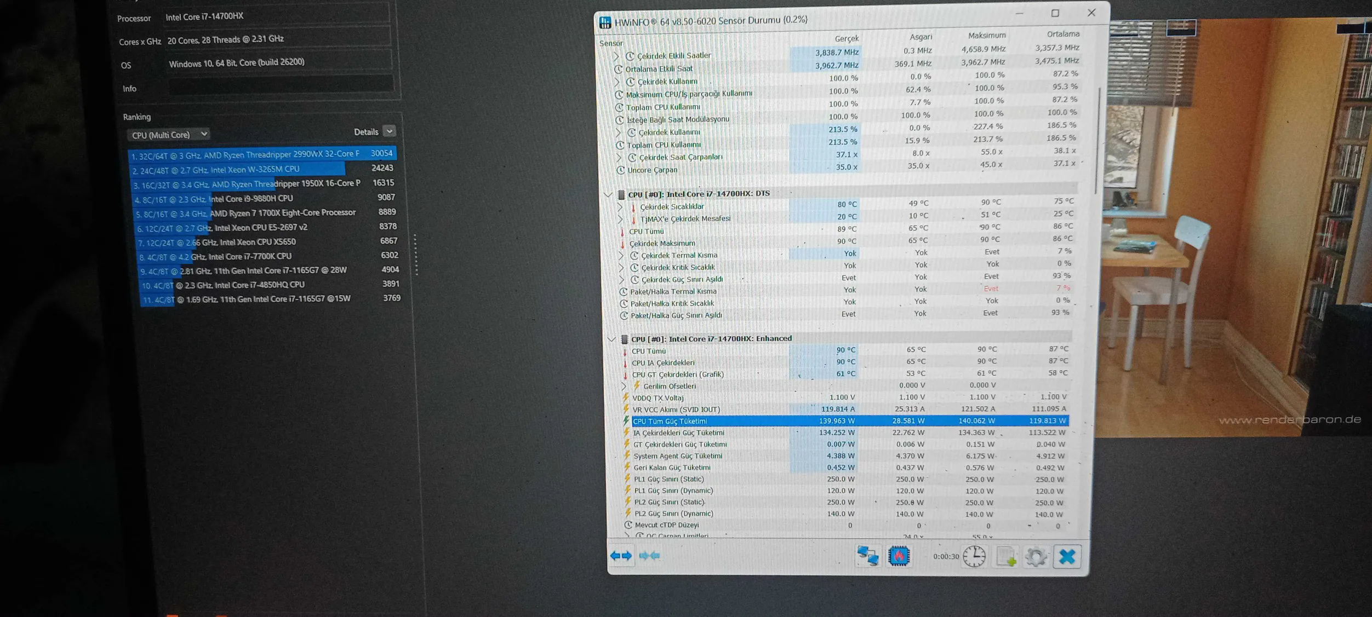Click the Details dropdown arrow in Ranking

click(x=389, y=131)
